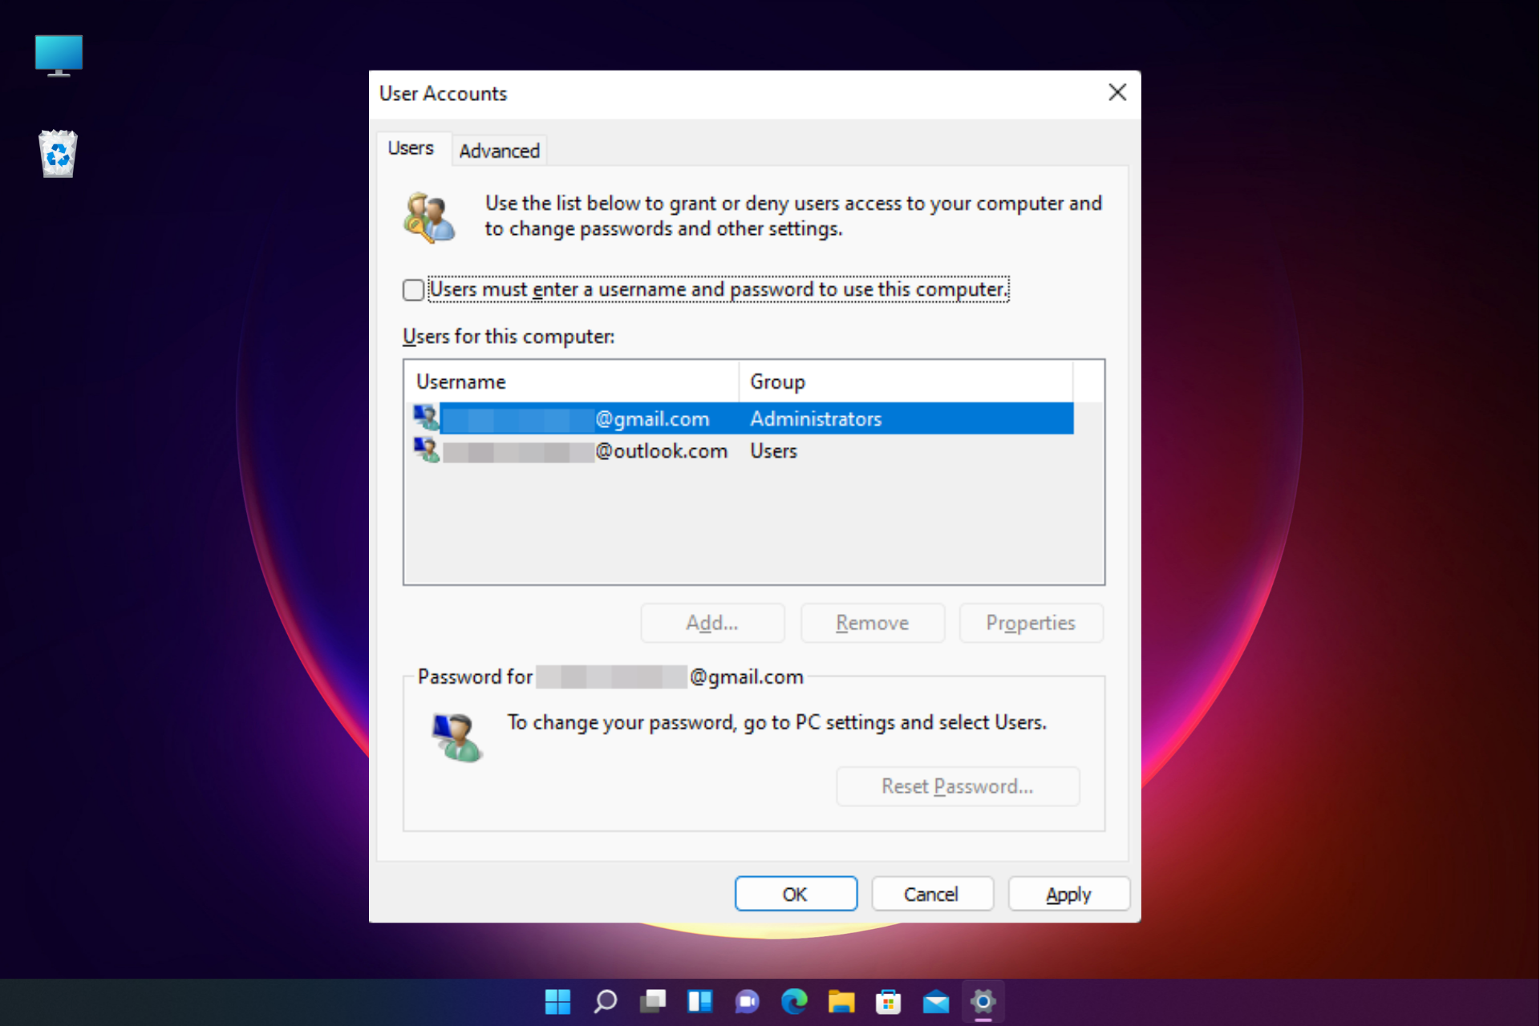Viewport: 1540px width, 1026px height.
Task: Open the Mail app icon
Action: (x=936, y=1001)
